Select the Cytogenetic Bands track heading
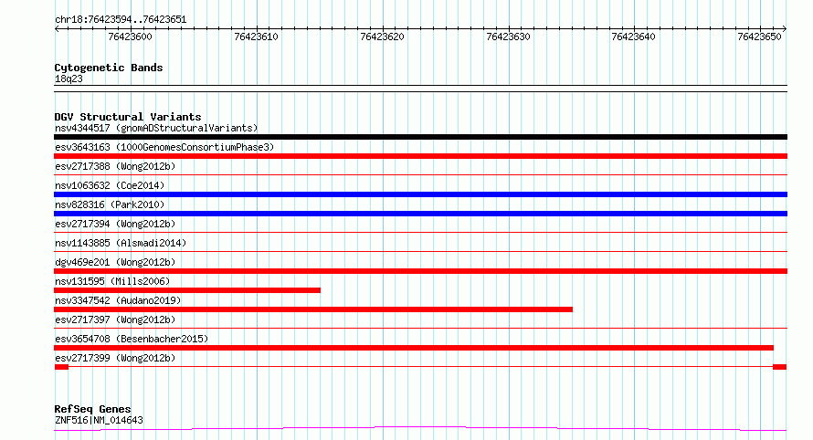 (x=109, y=68)
